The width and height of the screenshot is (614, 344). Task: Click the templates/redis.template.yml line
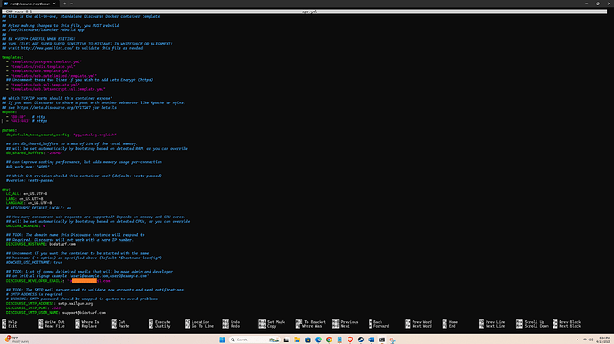(x=41, y=67)
